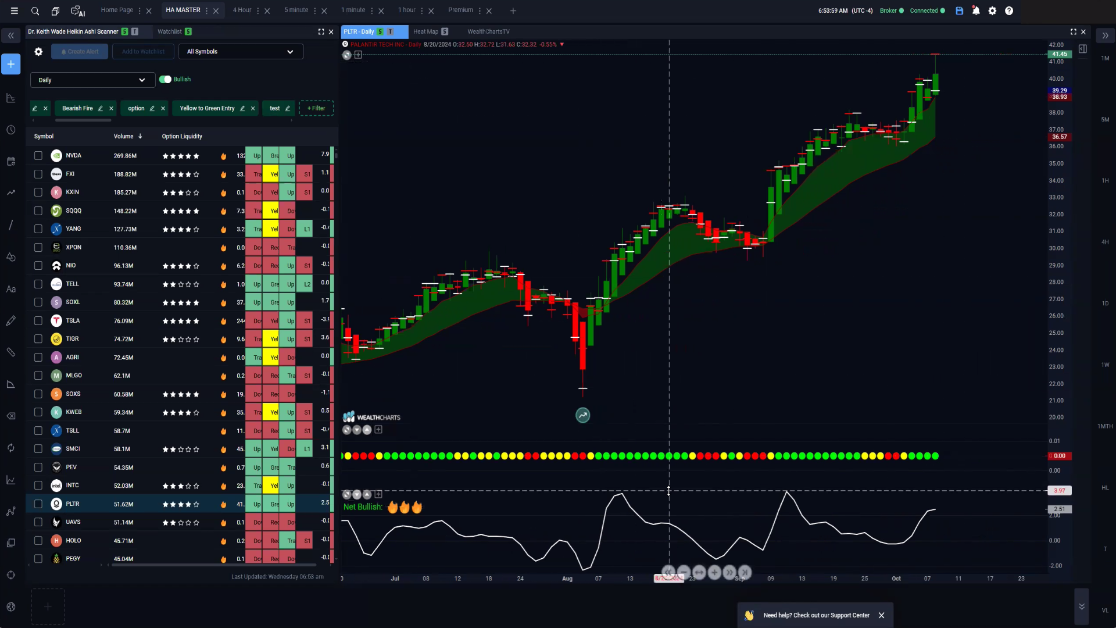This screenshot has height=628, width=1116.
Task: Edit the Yellow to Green Entry filter
Action: point(242,108)
